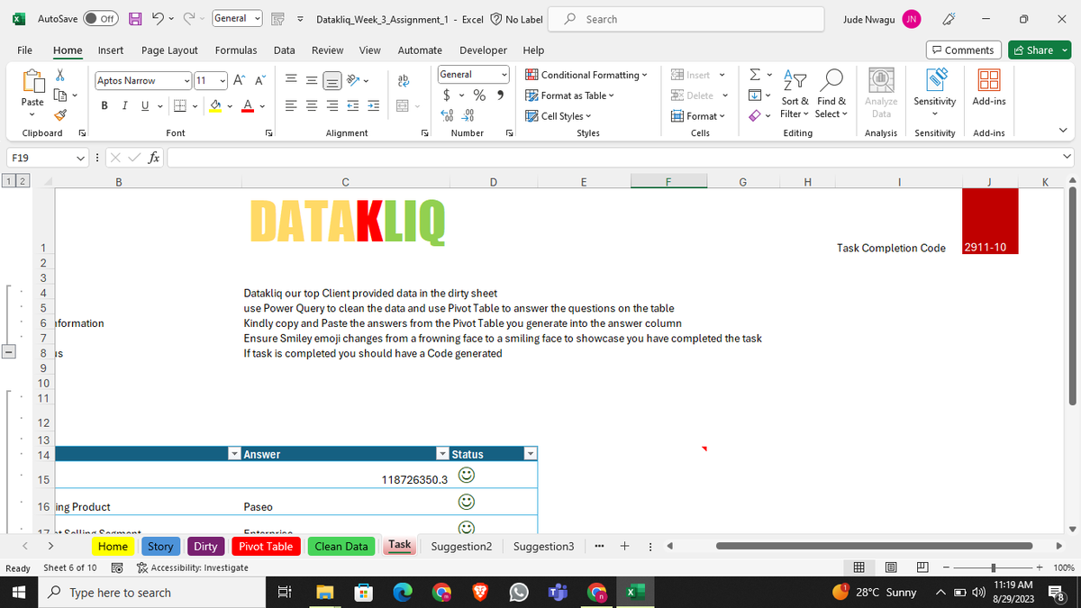
Task: Click the Wrap Text icon
Action: pyautogui.click(x=404, y=80)
